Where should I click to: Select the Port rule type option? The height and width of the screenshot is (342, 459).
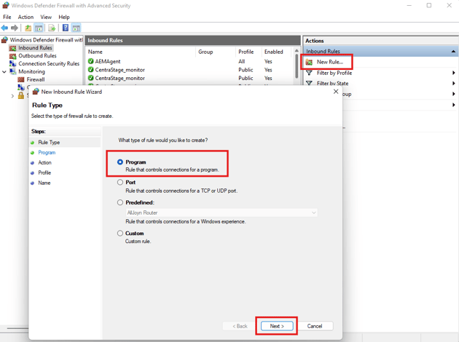120,183
